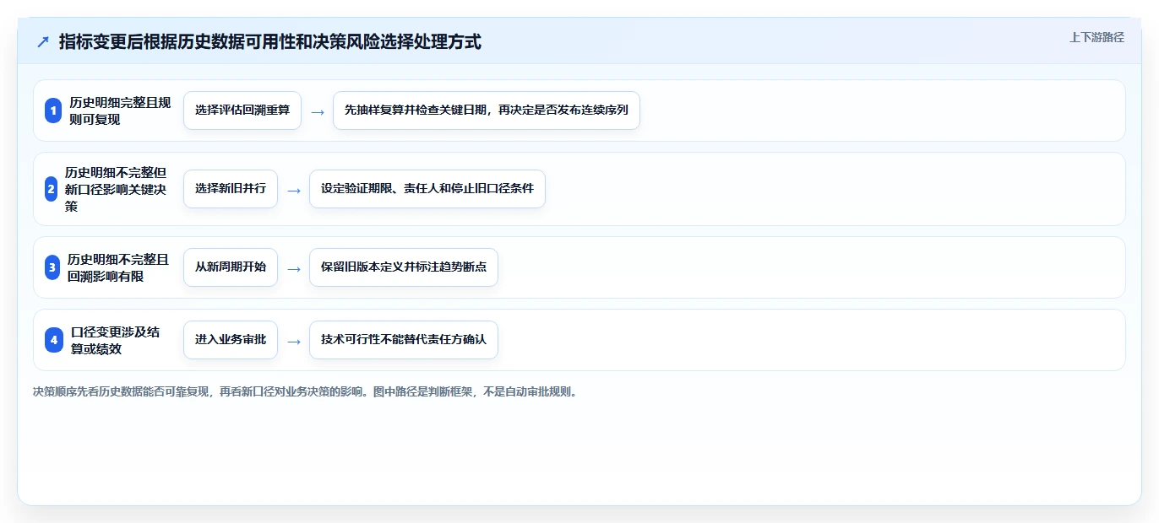
Task: Open 技术可行性不能替代责任方确认 box
Action: [404, 340]
